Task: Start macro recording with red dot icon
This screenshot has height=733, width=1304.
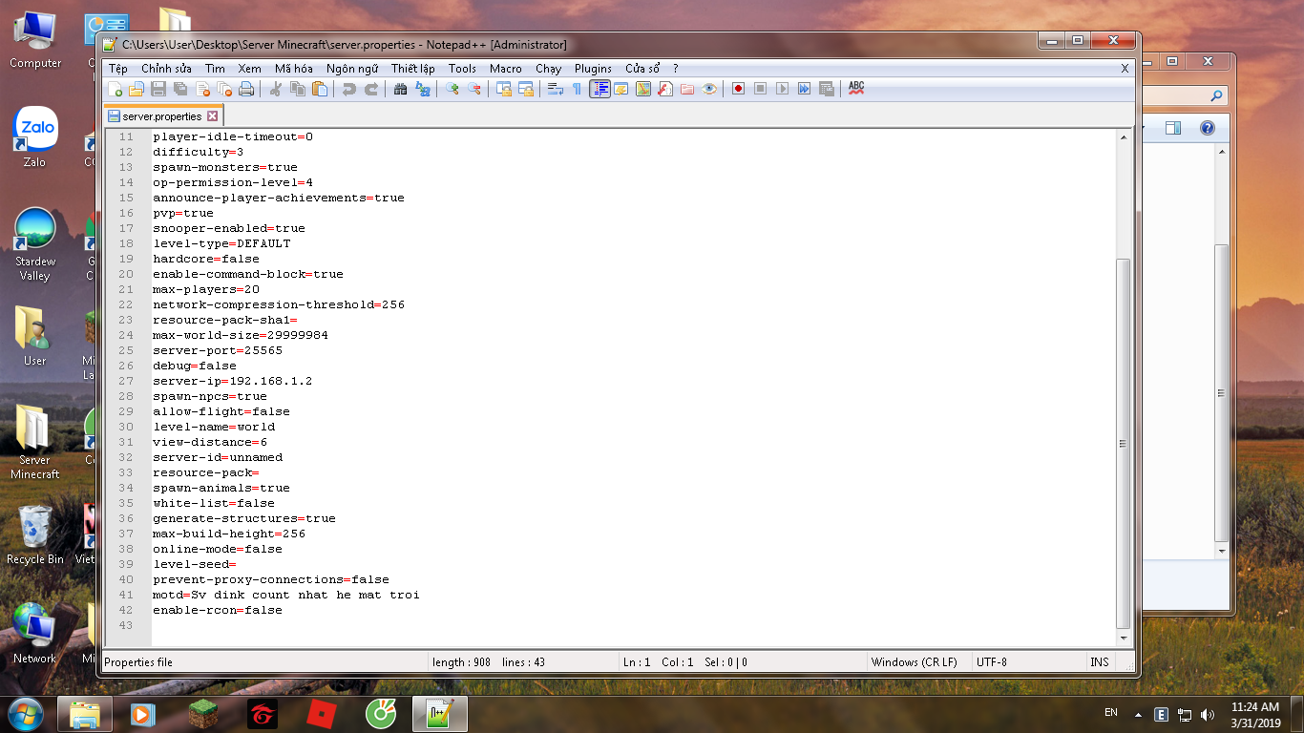Action: 738,89
